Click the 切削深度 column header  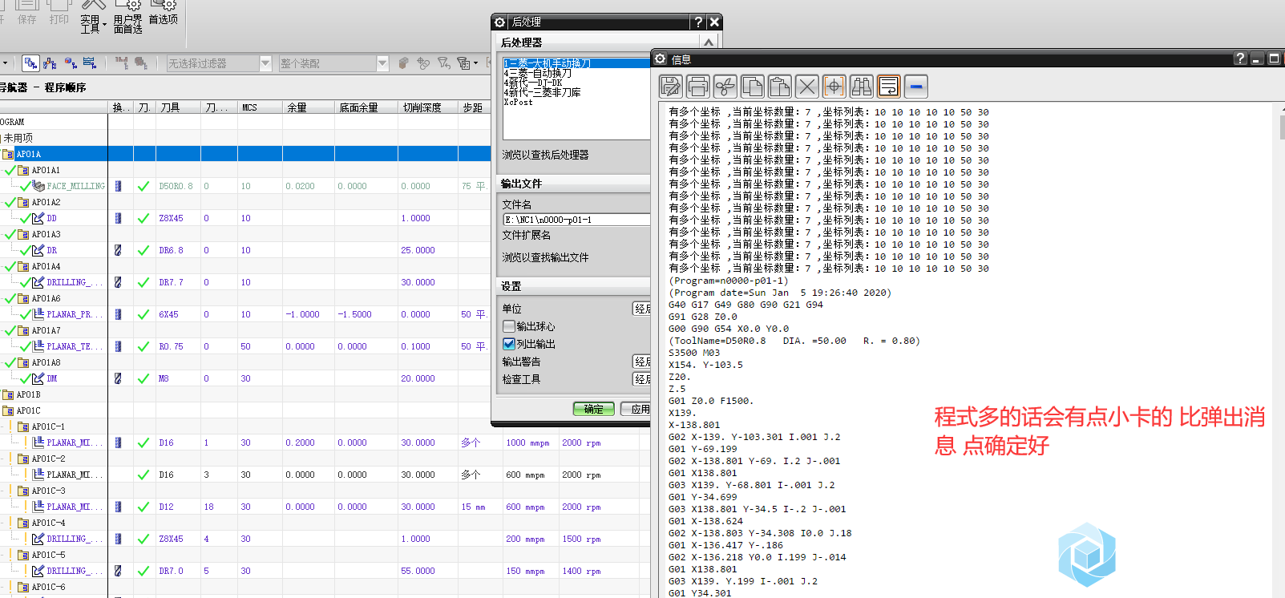[427, 107]
